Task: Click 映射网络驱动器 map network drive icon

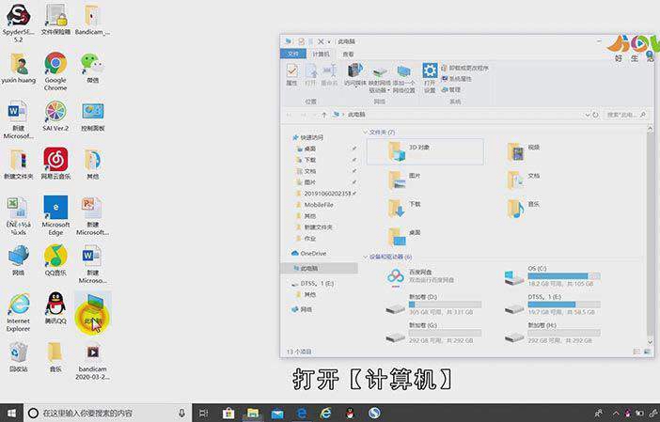Action: click(379, 79)
